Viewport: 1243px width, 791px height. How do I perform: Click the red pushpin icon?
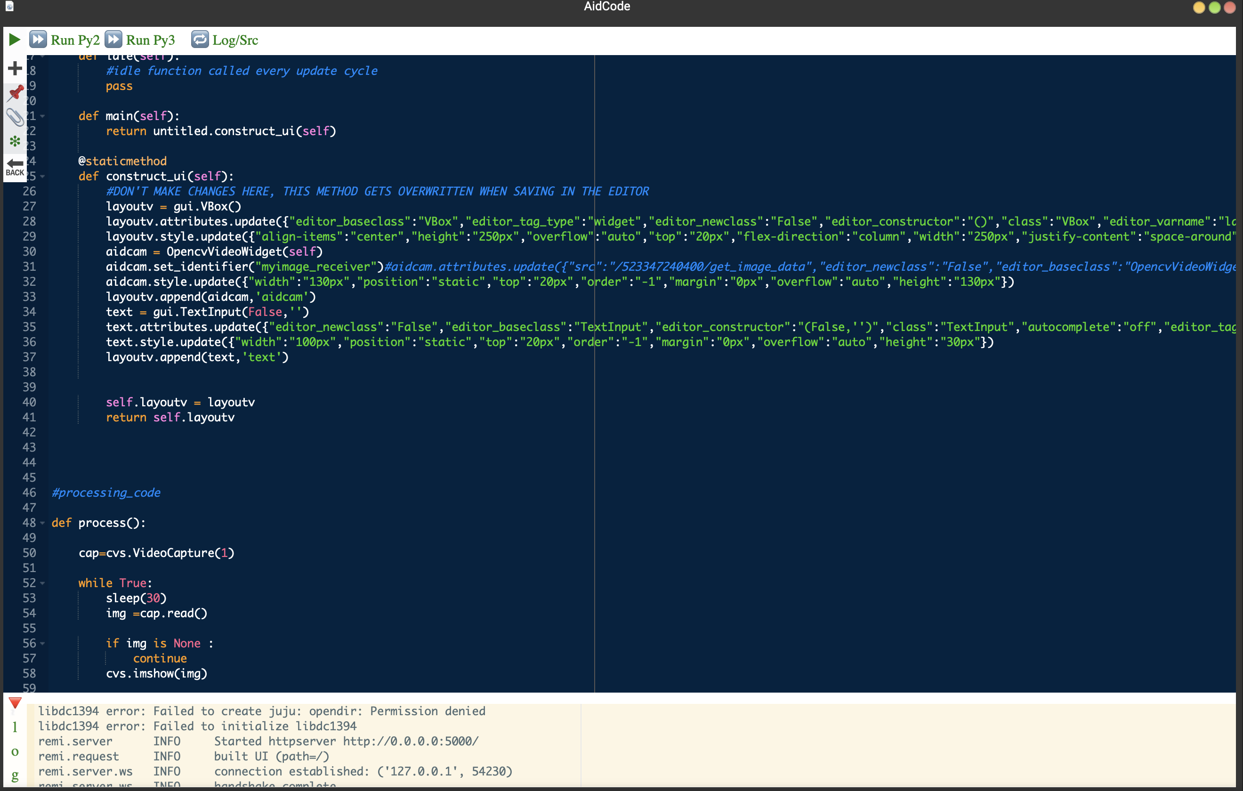pyautogui.click(x=15, y=93)
